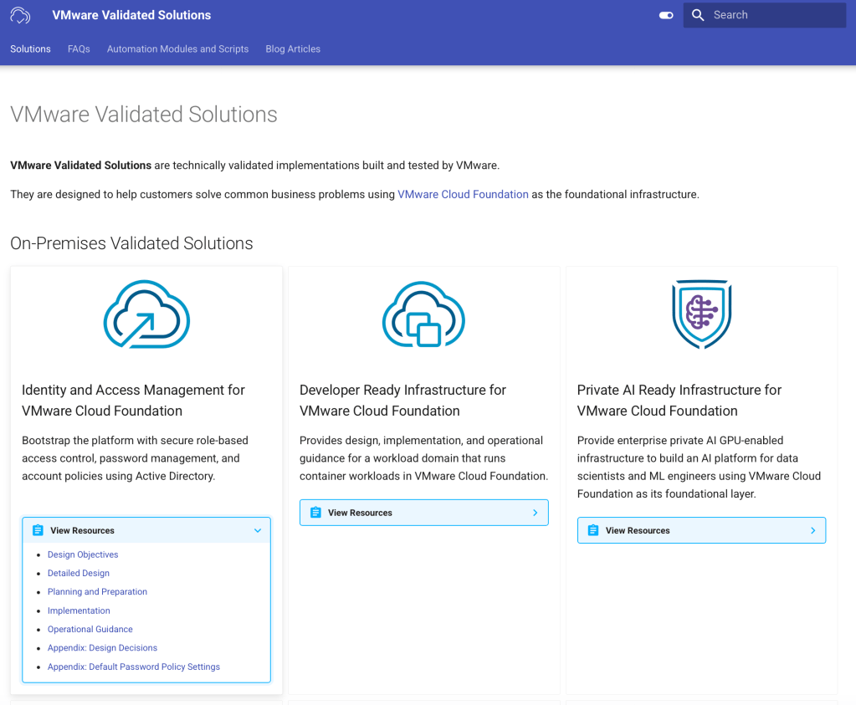The height and width of the screenshot is (705, 856).
Task: Expand Developer Ready Infrastructure View Resources
Action: (x=535, y=513)
